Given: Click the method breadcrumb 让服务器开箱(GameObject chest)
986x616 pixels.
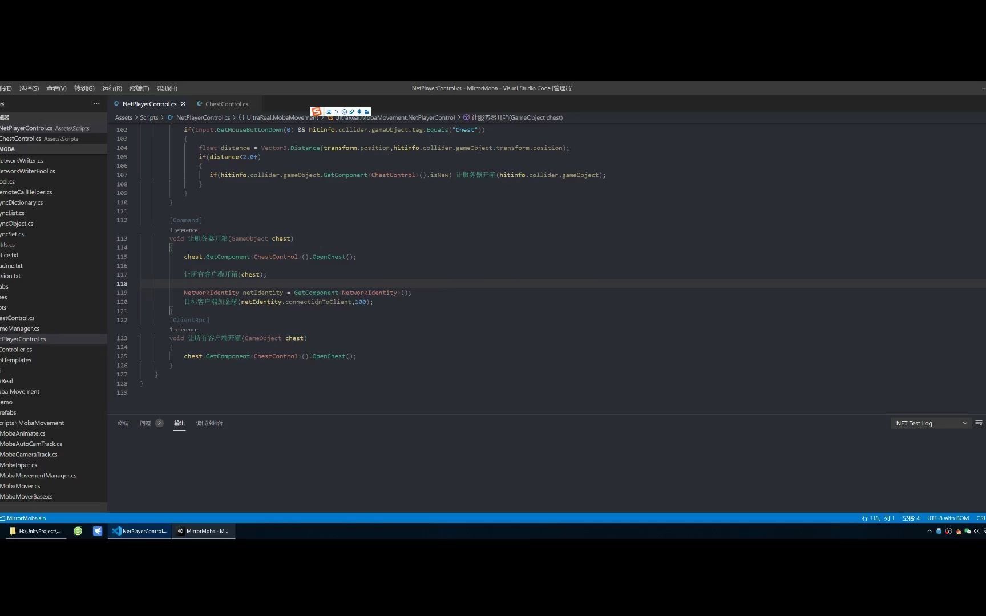Looking at the screenshot, I should click(516, 117).
